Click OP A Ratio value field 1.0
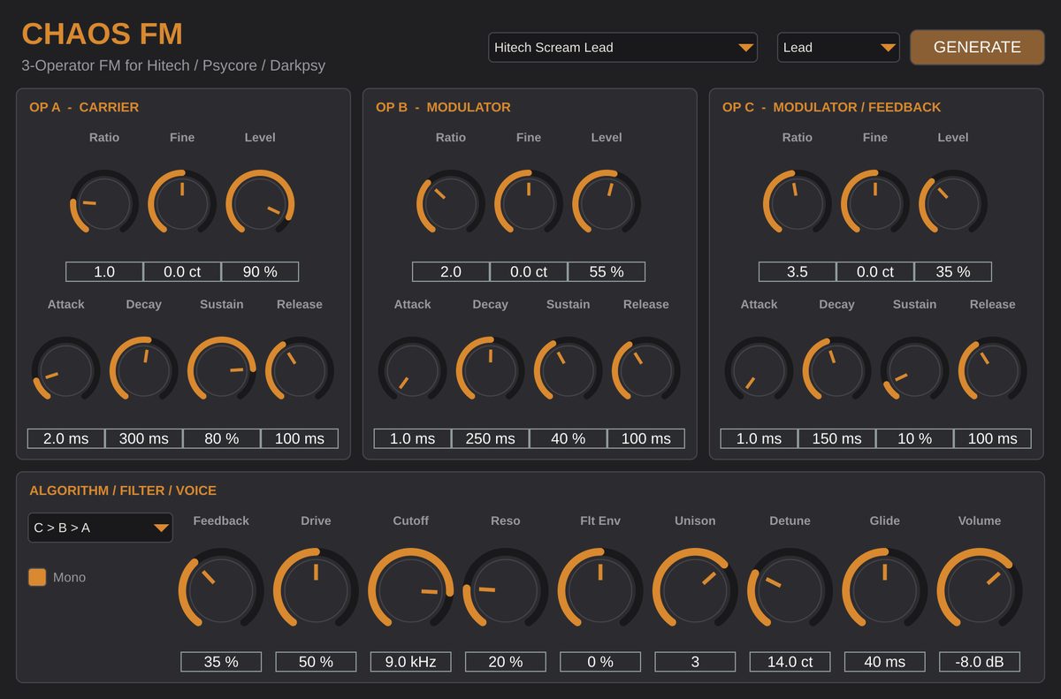 (x=104, y=271)
